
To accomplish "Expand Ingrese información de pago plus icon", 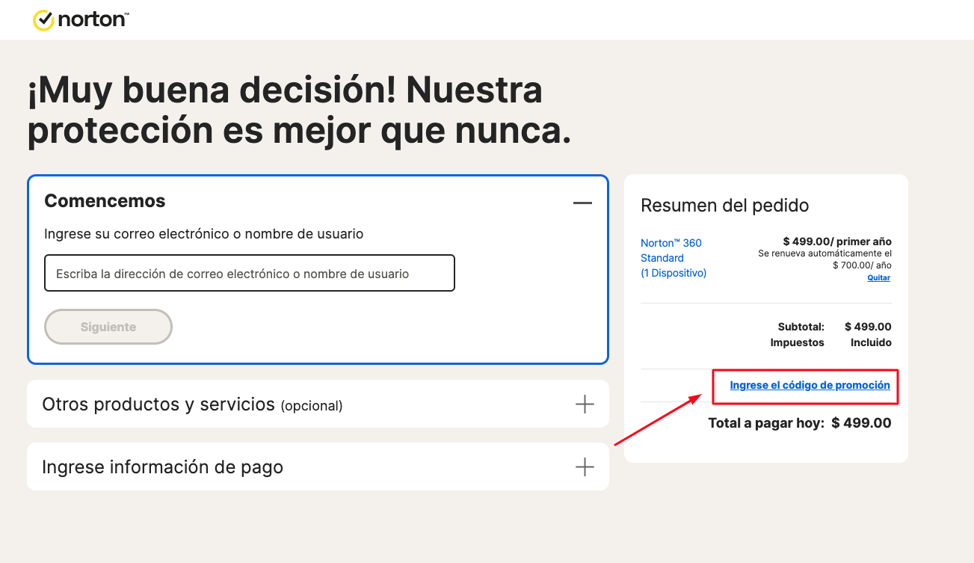I will (x=585, y=467).
